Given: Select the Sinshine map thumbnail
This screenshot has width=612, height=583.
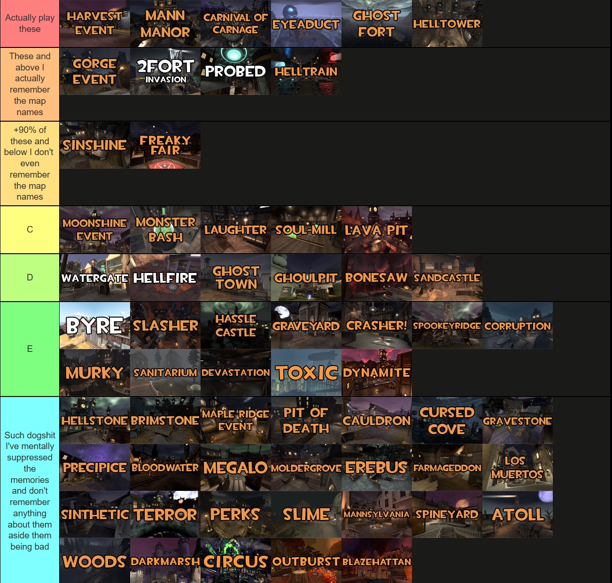Looking at the screenshot, I should pos(95,146).
